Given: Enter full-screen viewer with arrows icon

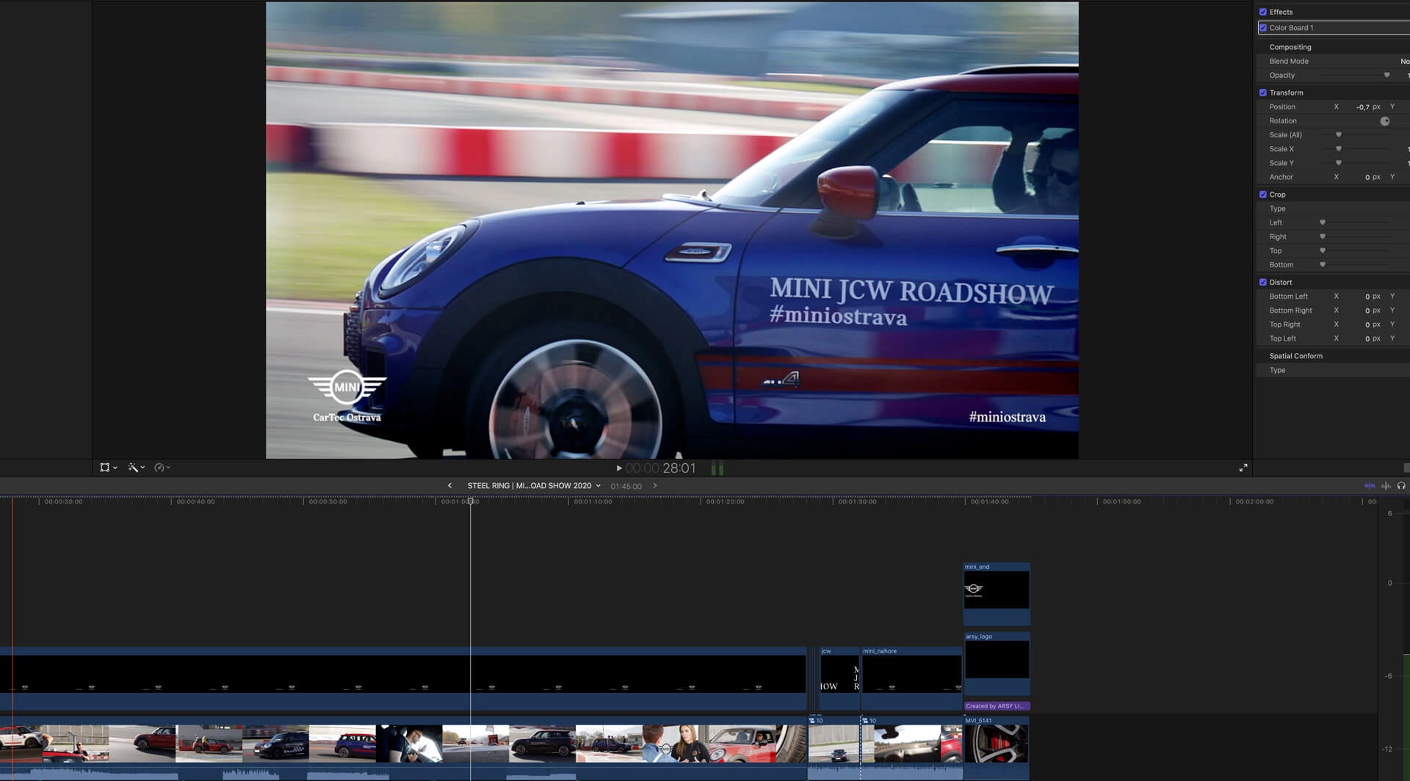Looking at the screenshot, I should coord(1243,468).
